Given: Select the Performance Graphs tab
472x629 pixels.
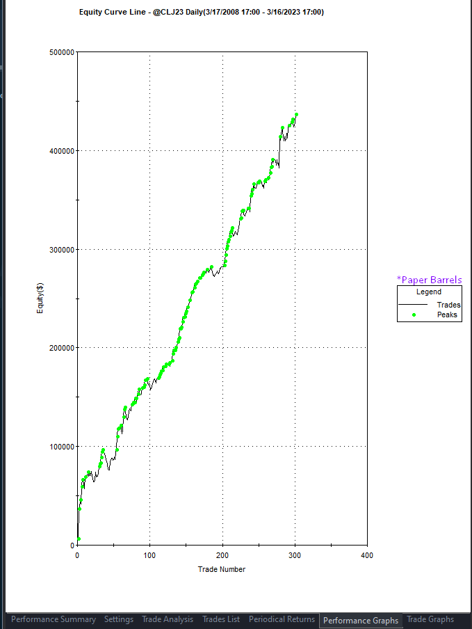Looking at the screenshot, I should click(x=361, y=621).
